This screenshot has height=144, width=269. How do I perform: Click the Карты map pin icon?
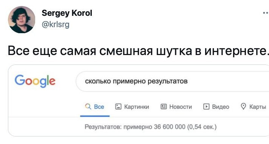pos(243,106)
